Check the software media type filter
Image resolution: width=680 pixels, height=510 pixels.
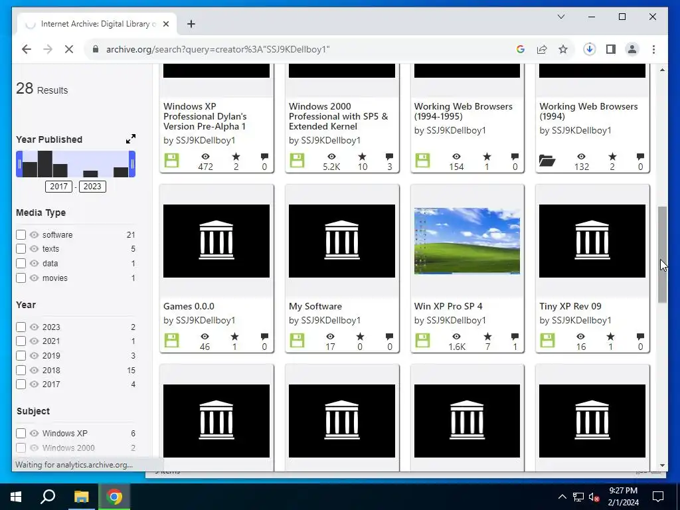click(x=21, y=234)
